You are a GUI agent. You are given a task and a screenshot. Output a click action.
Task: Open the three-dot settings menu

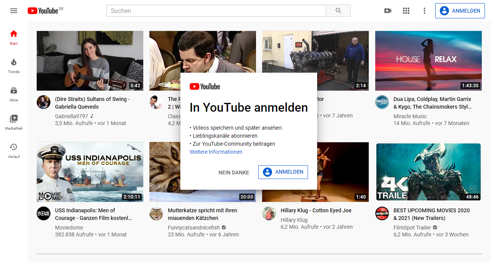[424, 11]
